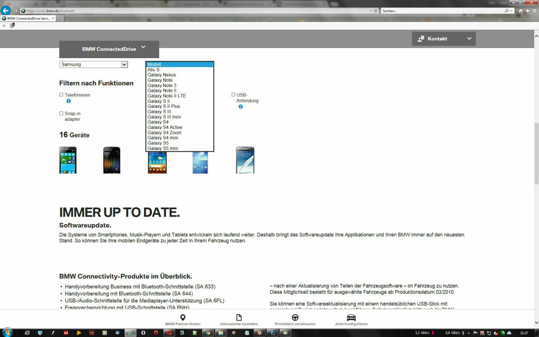Click the info icon under USB-Anbindung
The image size is (539, 337).
coord(240,107)
